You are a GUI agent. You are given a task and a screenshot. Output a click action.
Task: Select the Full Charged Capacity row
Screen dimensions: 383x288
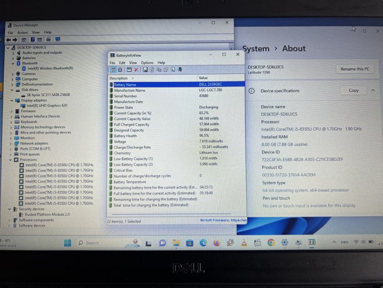pyautogui.click(x=177, y=124)
